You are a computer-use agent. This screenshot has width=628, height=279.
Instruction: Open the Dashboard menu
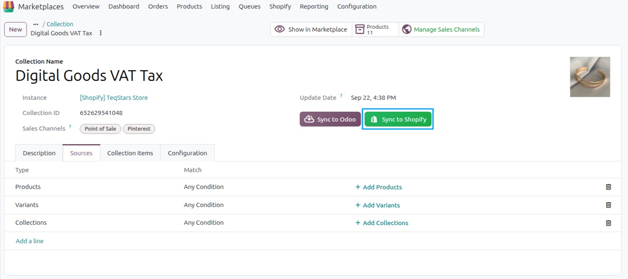coord(124,7)
